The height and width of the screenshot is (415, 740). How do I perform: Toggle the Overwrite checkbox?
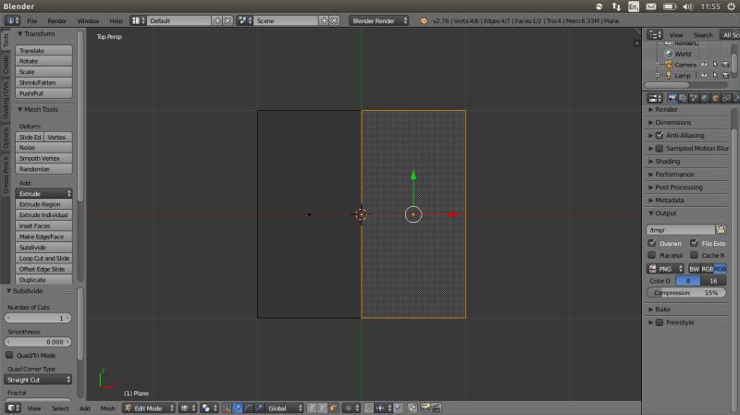tap(652, 243)
